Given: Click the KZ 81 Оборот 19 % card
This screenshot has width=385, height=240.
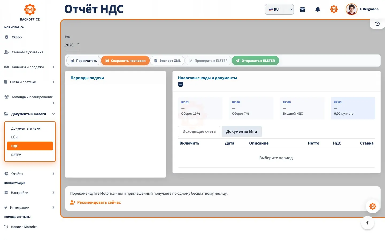Looking at the screenshot, I should click(x=200, y=108).
